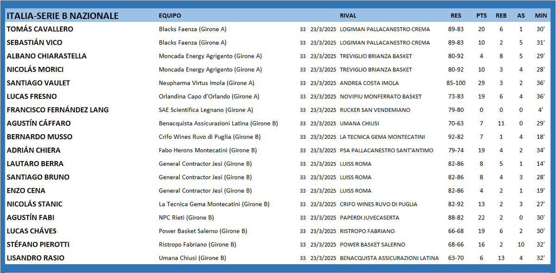
Task: Click team Crifo Wines Ruvo di Puglia
Action: 209,136
